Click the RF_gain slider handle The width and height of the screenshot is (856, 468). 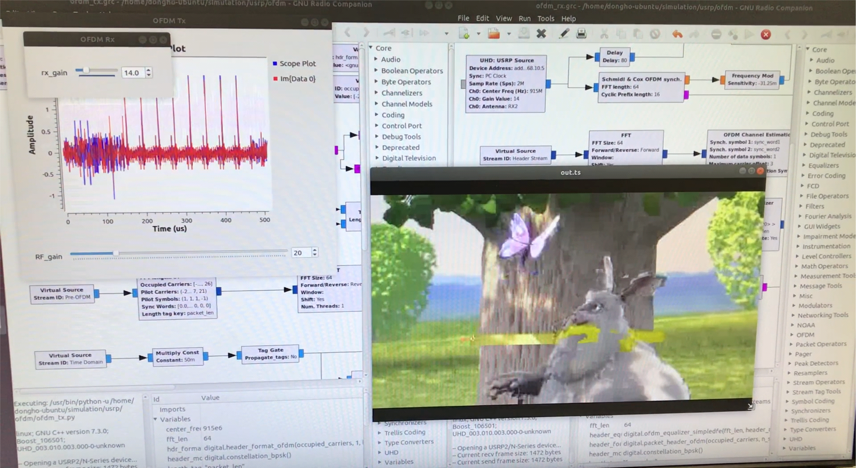click(116, 253)
